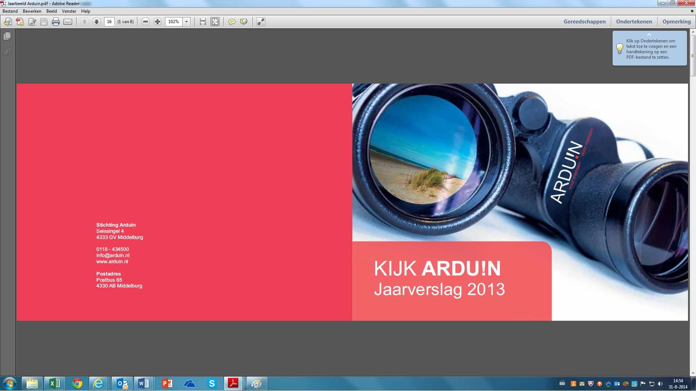696x391 pixels.
Task: Send file via envelope email icon
Action: [68, 22]
